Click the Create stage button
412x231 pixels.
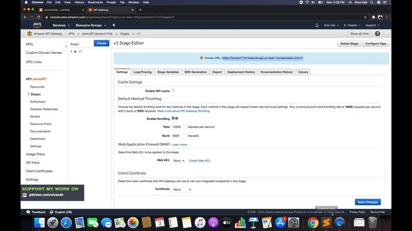(102, 43)
